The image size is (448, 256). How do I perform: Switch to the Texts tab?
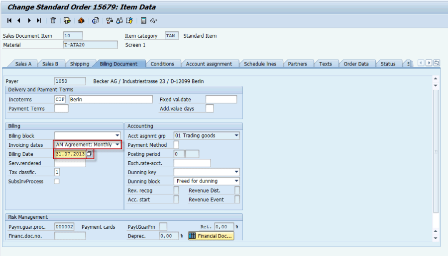[326, 64]
